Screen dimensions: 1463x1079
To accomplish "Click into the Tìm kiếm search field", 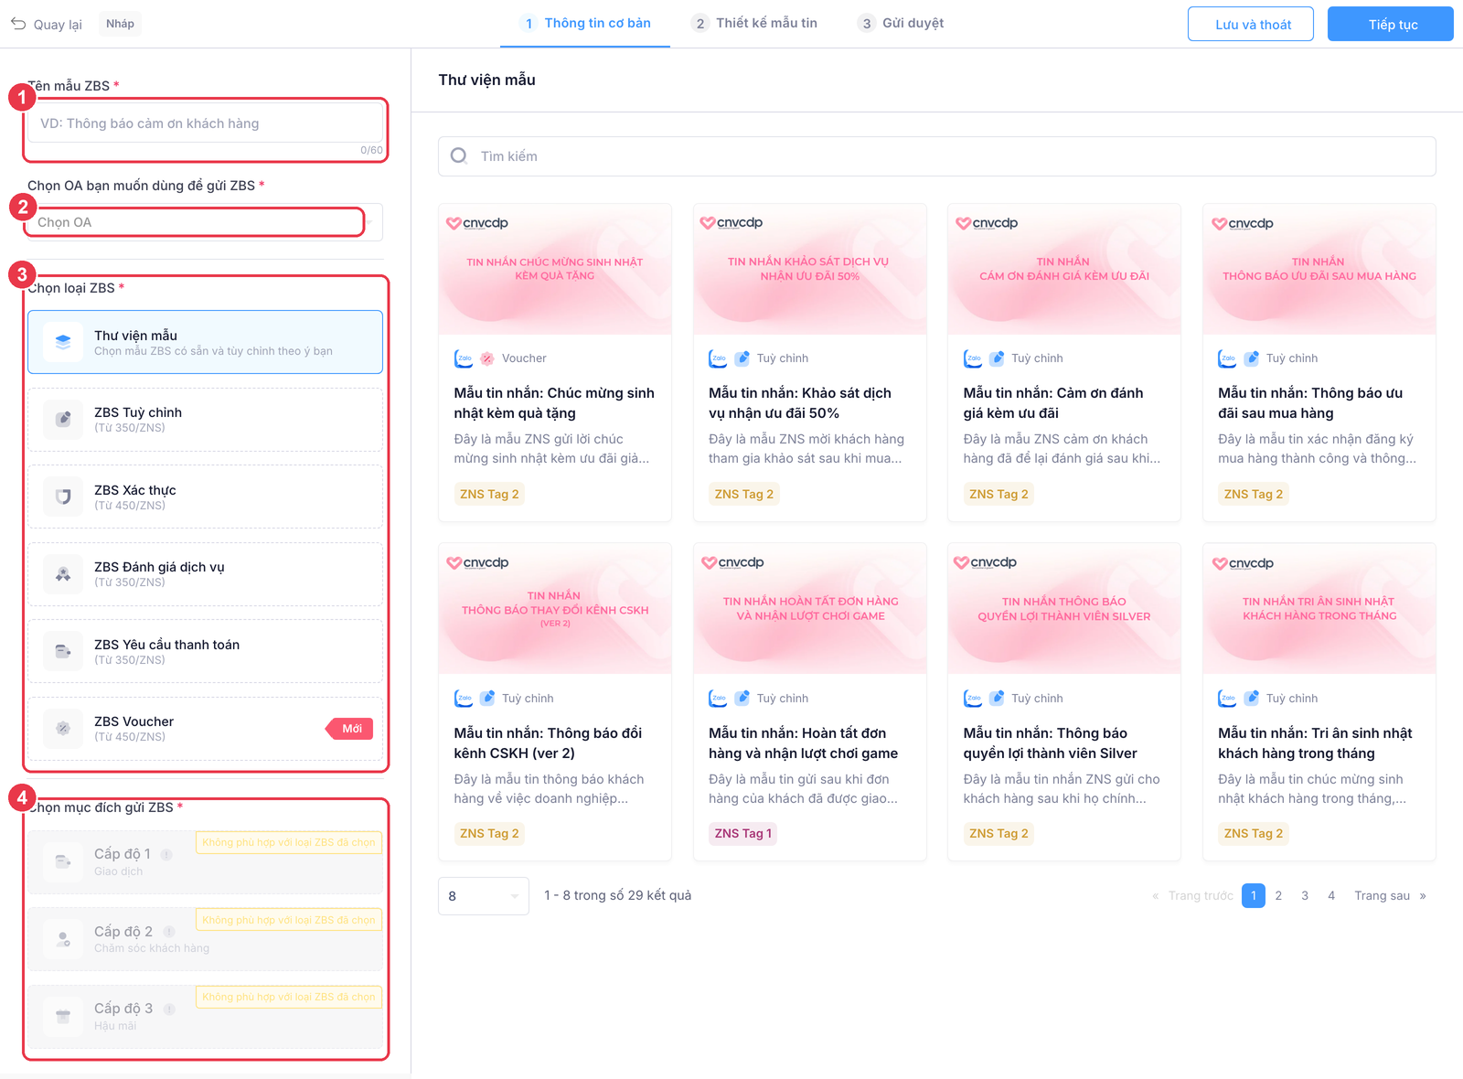I will coord(936,156).
